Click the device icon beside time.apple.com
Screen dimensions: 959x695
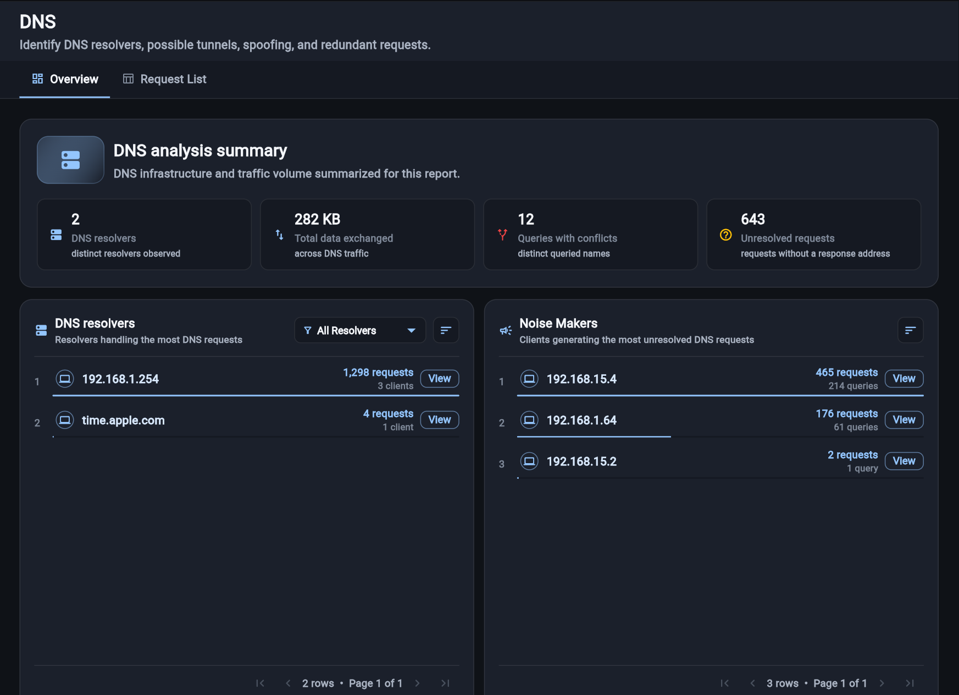(x=65, y=420)
